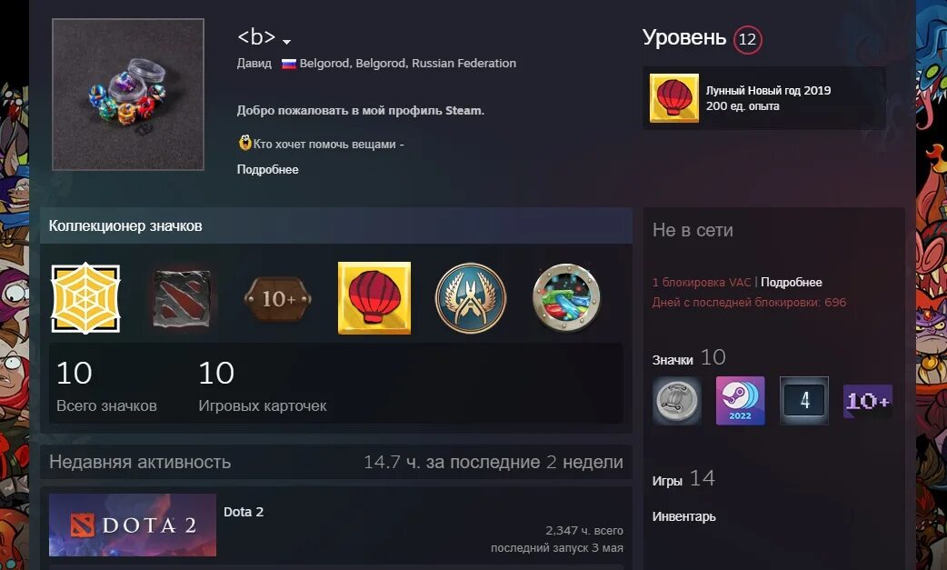Open the Игры games list link
The width and height of the screenshot is (947, 570).
coord(667,481)
